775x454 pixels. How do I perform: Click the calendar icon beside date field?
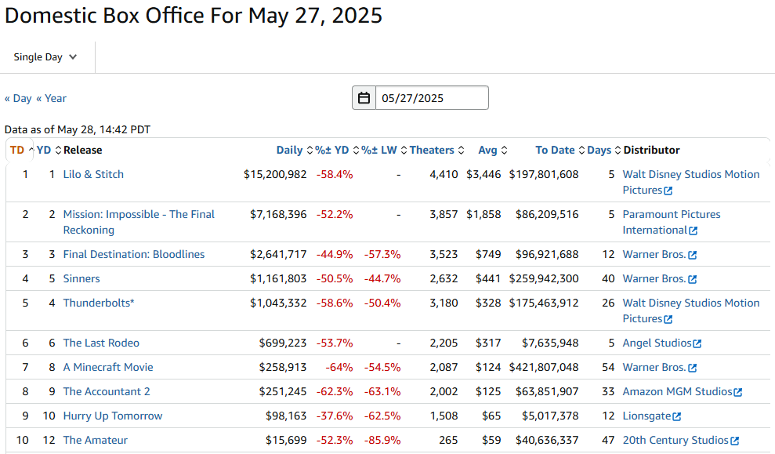point(364,98)
